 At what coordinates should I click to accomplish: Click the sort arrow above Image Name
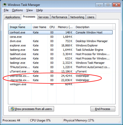click(x=20, y=25)
